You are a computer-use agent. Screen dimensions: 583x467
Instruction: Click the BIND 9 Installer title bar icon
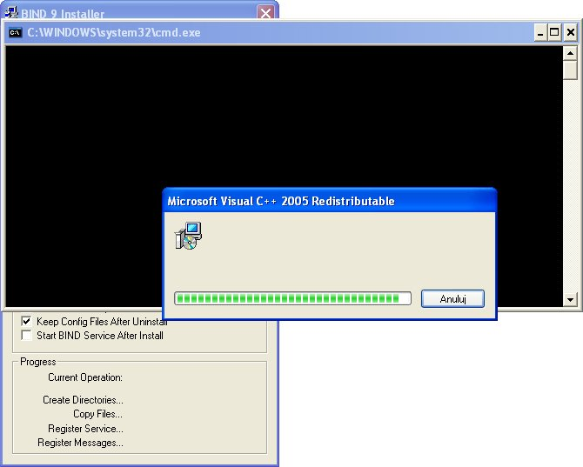pos(11,13)
